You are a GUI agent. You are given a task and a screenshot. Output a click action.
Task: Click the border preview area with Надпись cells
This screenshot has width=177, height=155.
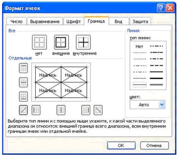point(61,82)
